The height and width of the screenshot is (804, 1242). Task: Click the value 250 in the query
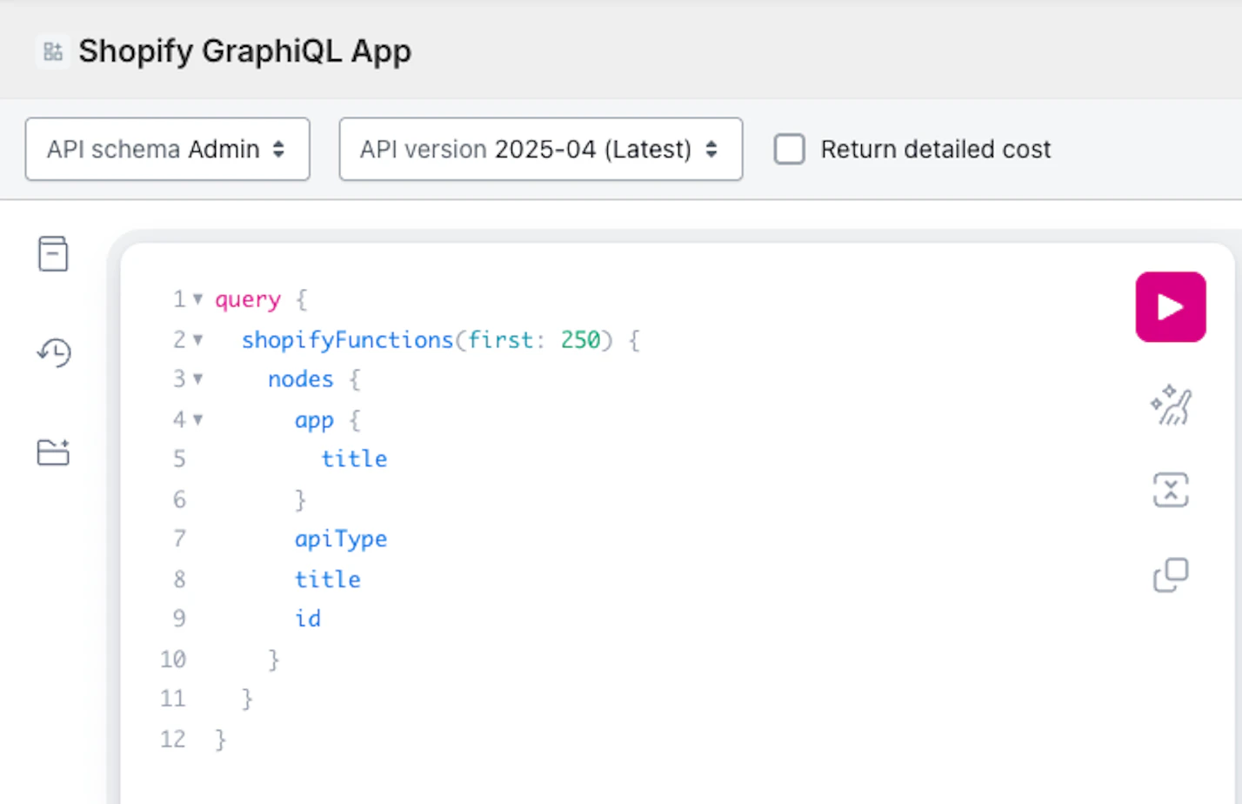click(580, 339)
